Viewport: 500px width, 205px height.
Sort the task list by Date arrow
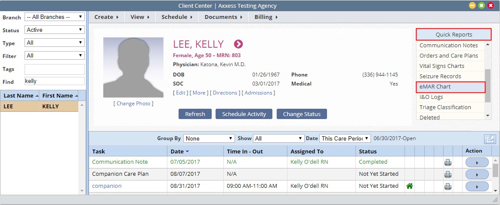(x=187, y=151)
